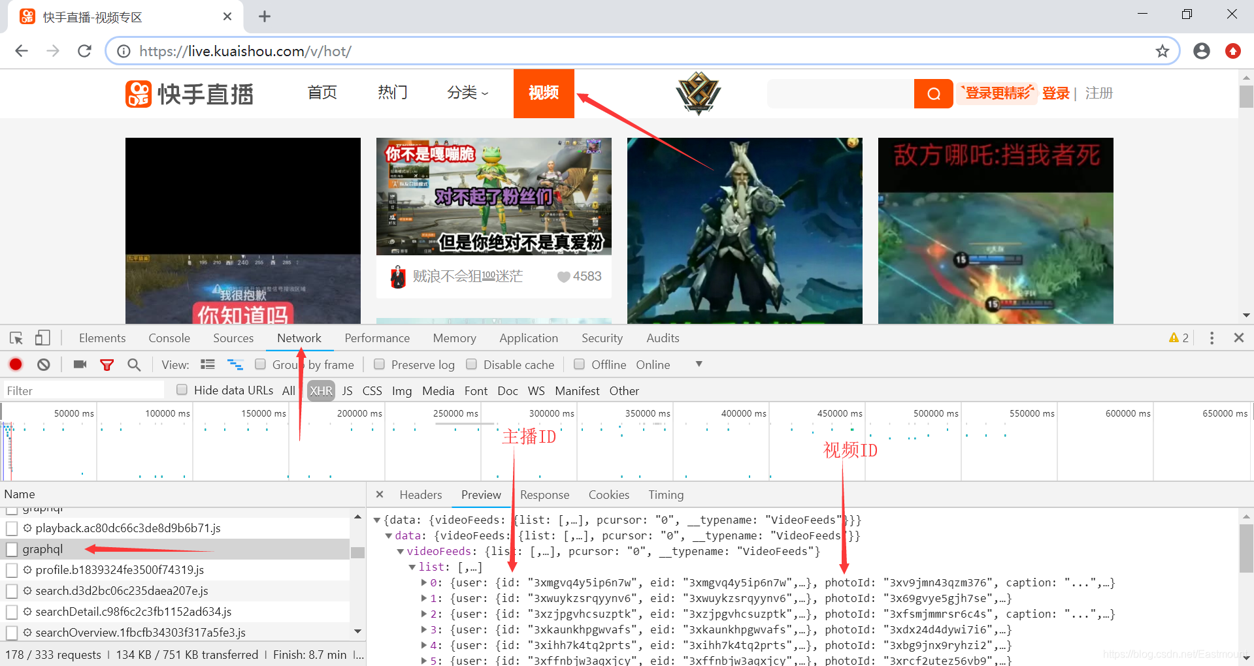Open the Online throttling dropdown
1254x666 pixels.
(669, 364)
